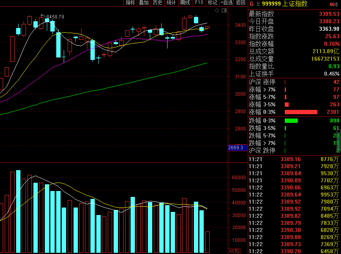Image resolution: width=341 pixels, height=254 pixels.
Task: Click the 今日开盘 value 3380.23
Action: click(x=329, y=21)
